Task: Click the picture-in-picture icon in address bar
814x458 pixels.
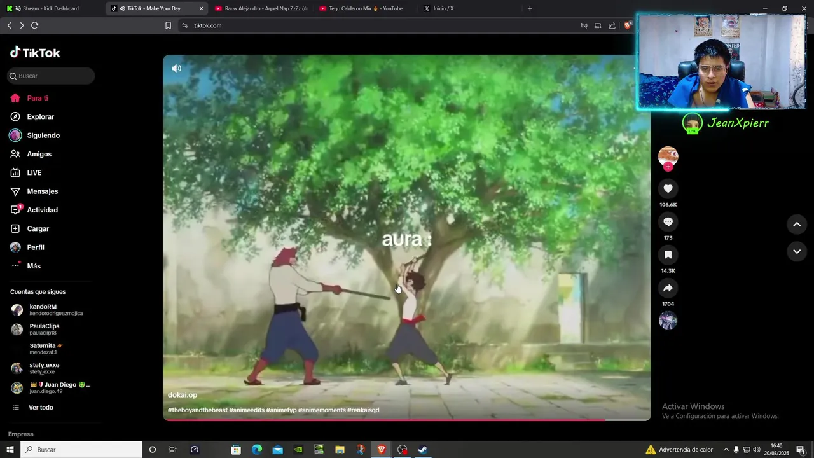Action: pos(598,25)
